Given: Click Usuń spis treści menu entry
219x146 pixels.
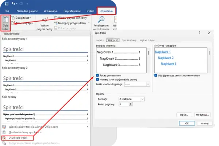Looking at the screenshot, I should [x=18, y=138].
